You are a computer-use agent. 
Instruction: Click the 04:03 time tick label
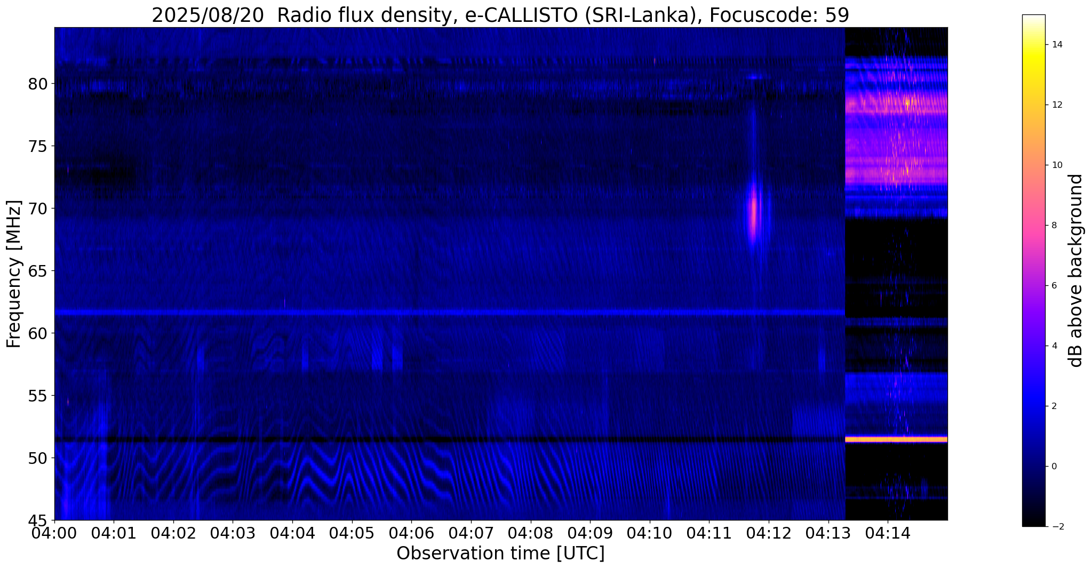233,533
